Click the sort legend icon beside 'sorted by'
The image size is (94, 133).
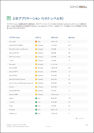[77, 118]
